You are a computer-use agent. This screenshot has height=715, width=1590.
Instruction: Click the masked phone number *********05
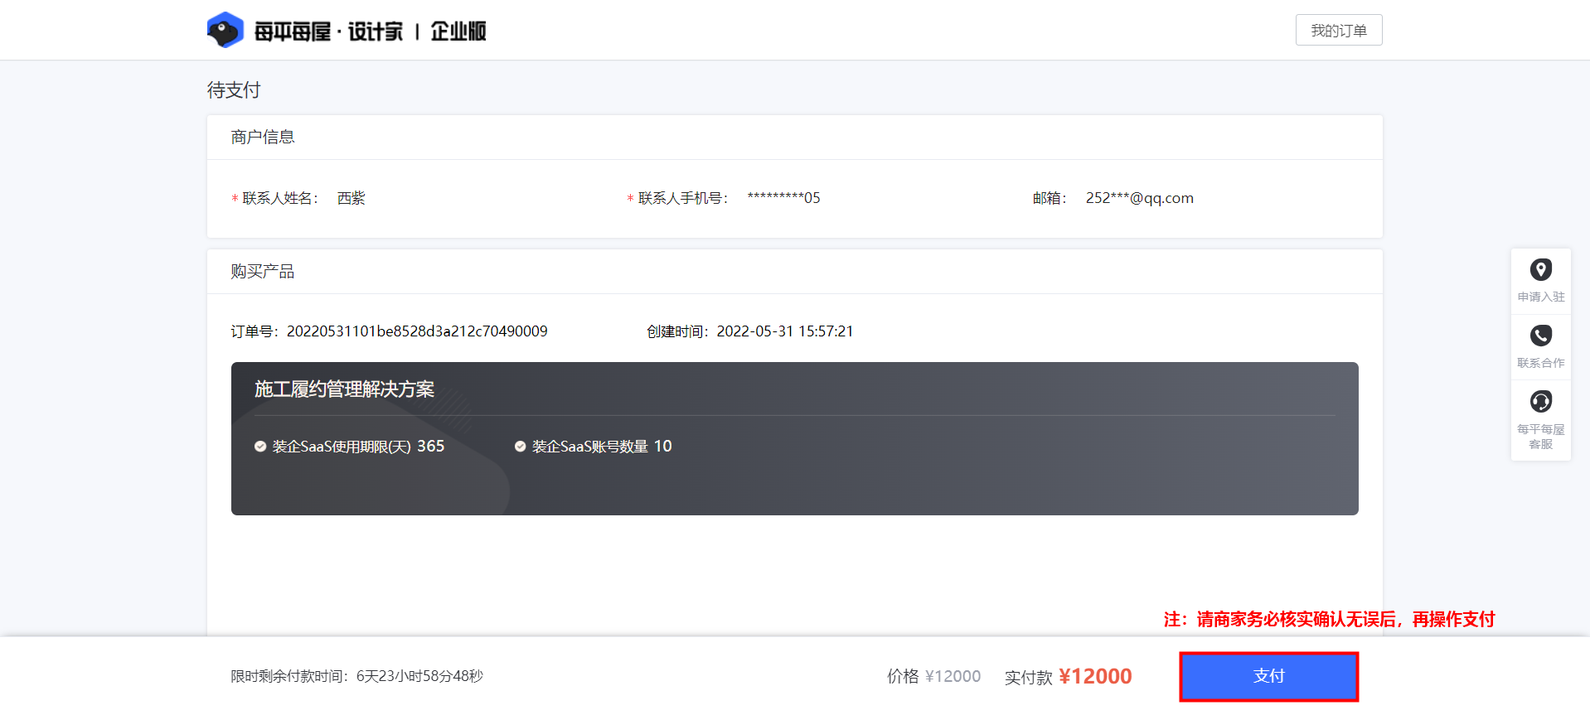pos(783,198)
